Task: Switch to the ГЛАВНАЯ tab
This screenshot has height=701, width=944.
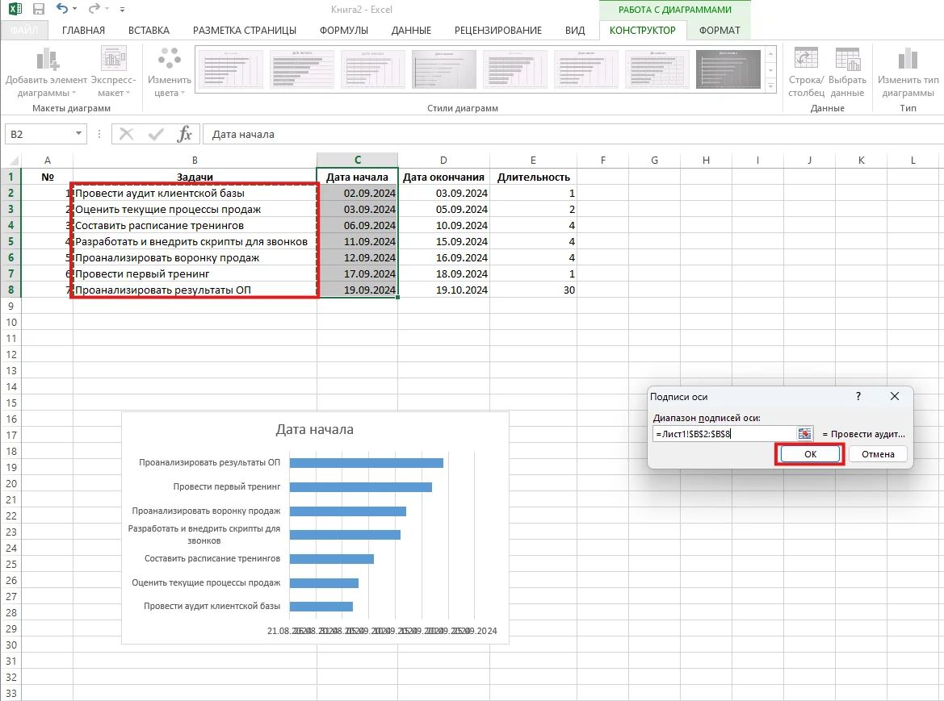Action: coord(83,30)
